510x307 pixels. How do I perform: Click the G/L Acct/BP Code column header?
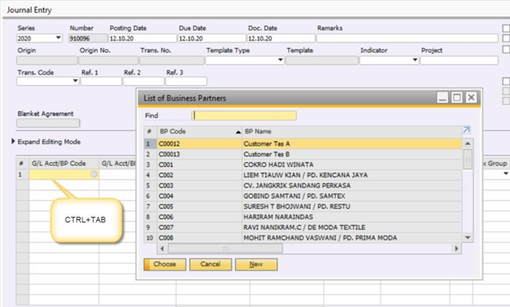coord(64,164)
